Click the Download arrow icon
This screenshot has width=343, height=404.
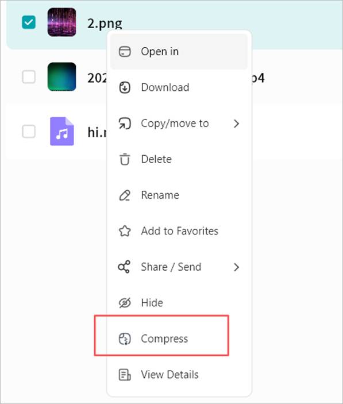click(x=125, y=87)
